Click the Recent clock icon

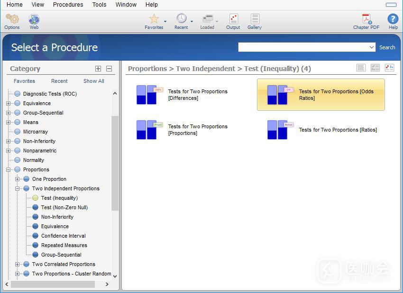181,19
